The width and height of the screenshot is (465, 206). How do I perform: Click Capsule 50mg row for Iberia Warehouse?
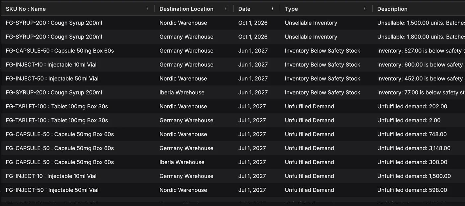pos(232,162)
